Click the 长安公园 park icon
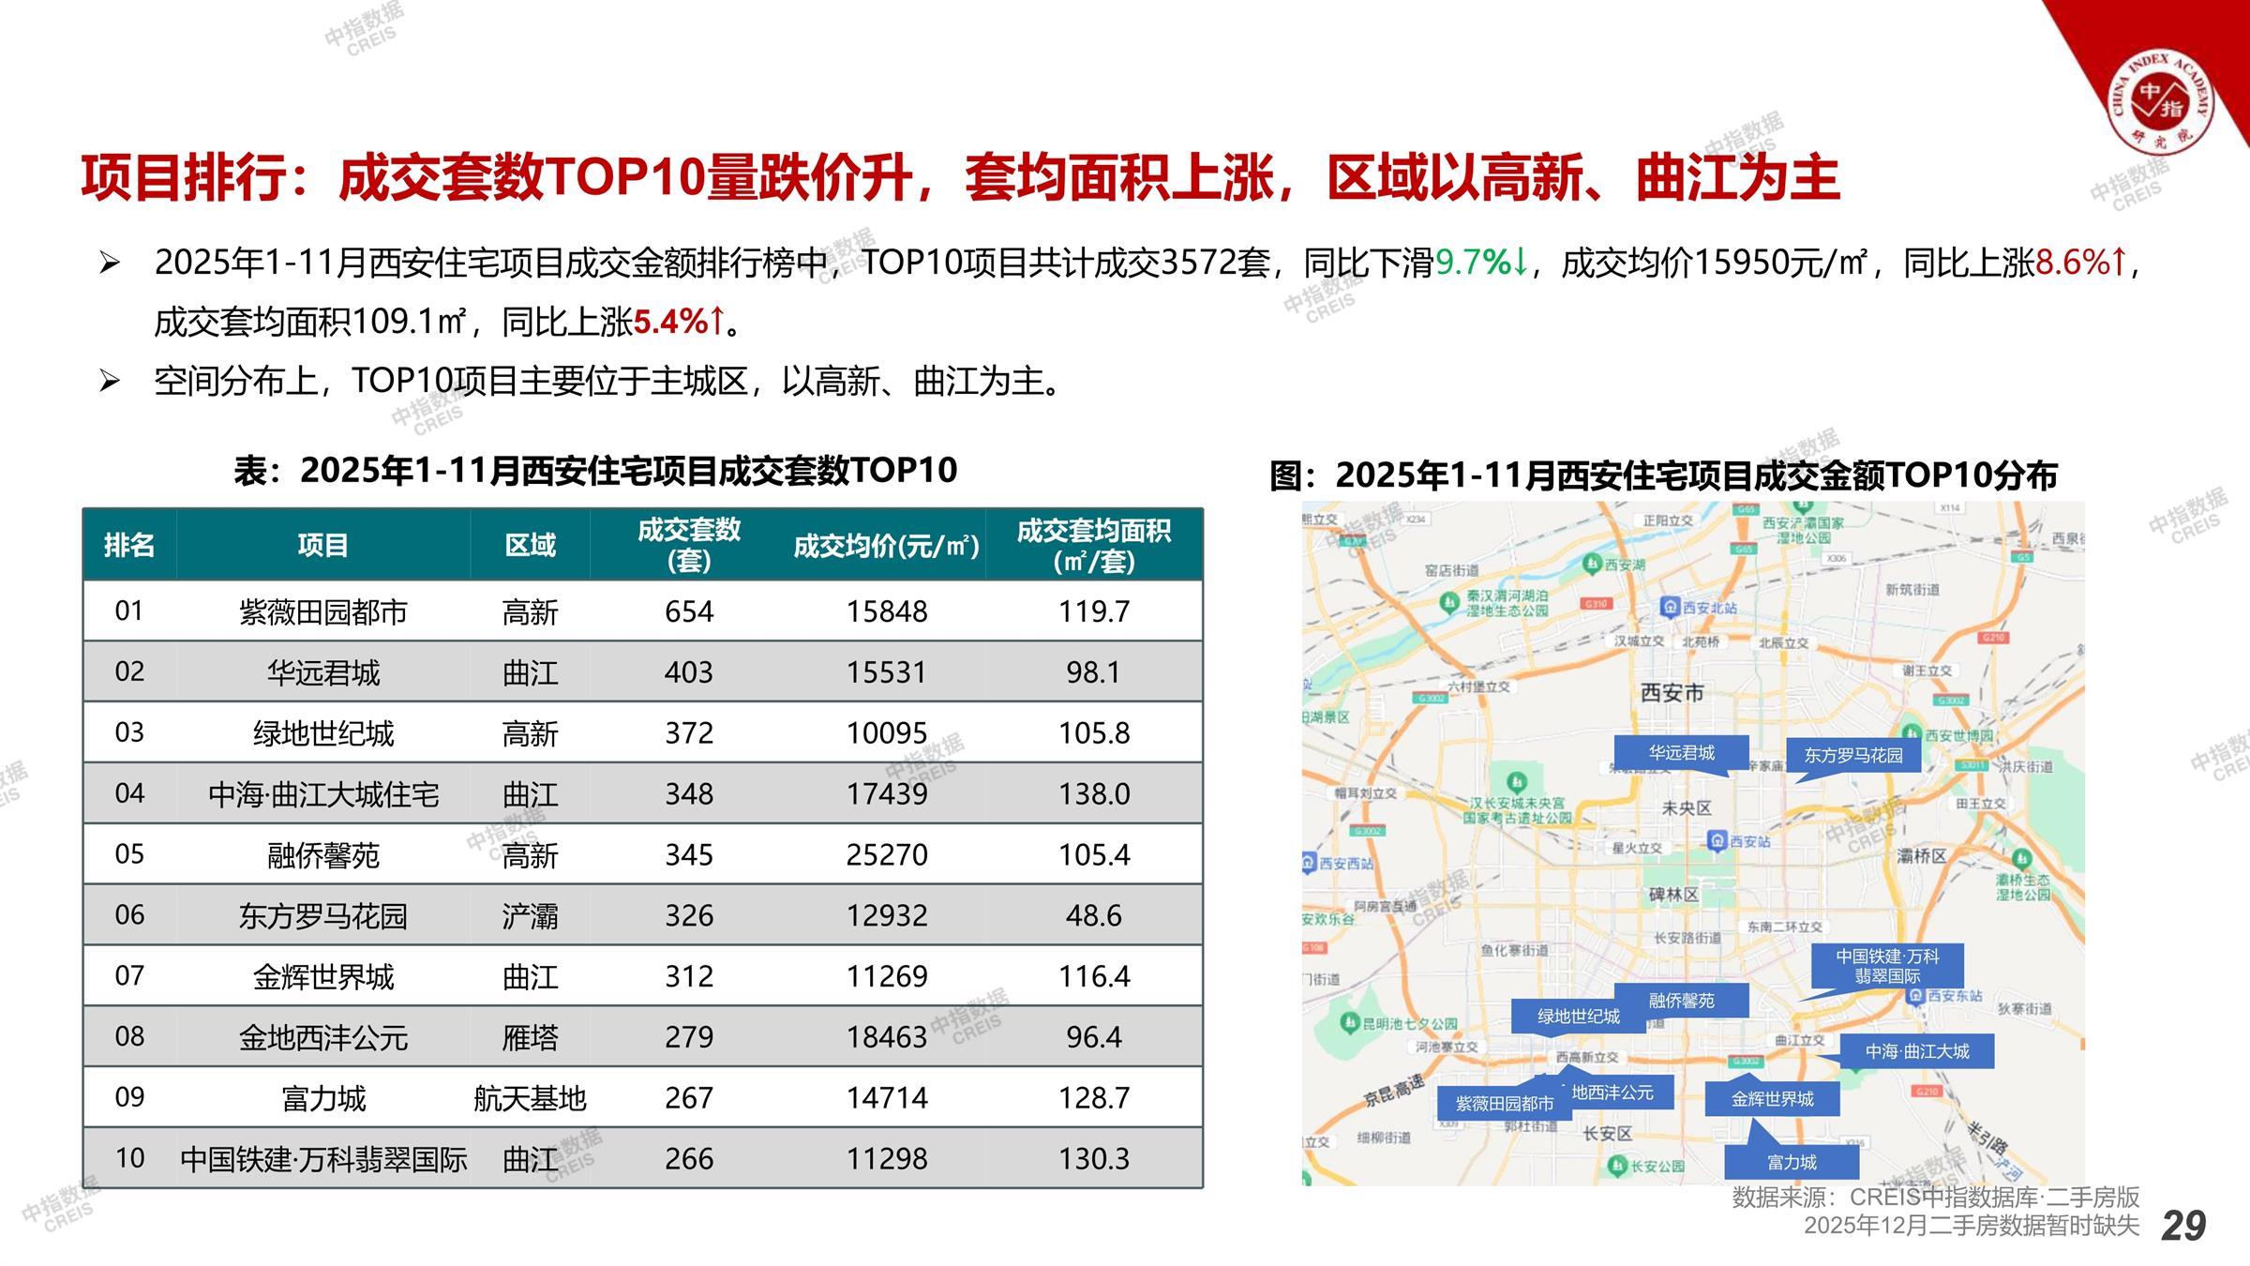This screenshot has height=1266, width=2250. [x=1618, y=1166]
